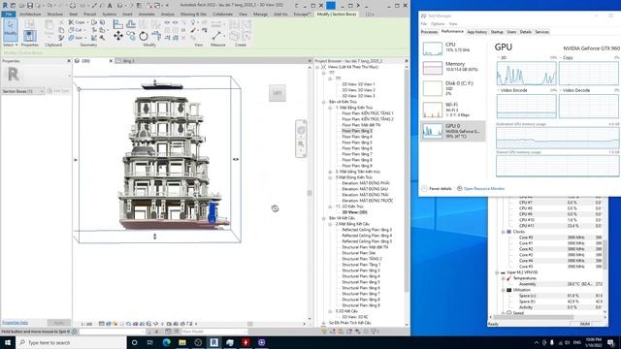Collapse the Clocks node in hardware monitor
Screen dimensions: 621x349
[x=503, y=232]
